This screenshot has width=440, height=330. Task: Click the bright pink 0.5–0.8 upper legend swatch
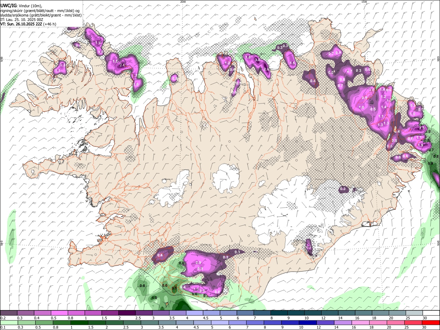[x=59, y=313]
